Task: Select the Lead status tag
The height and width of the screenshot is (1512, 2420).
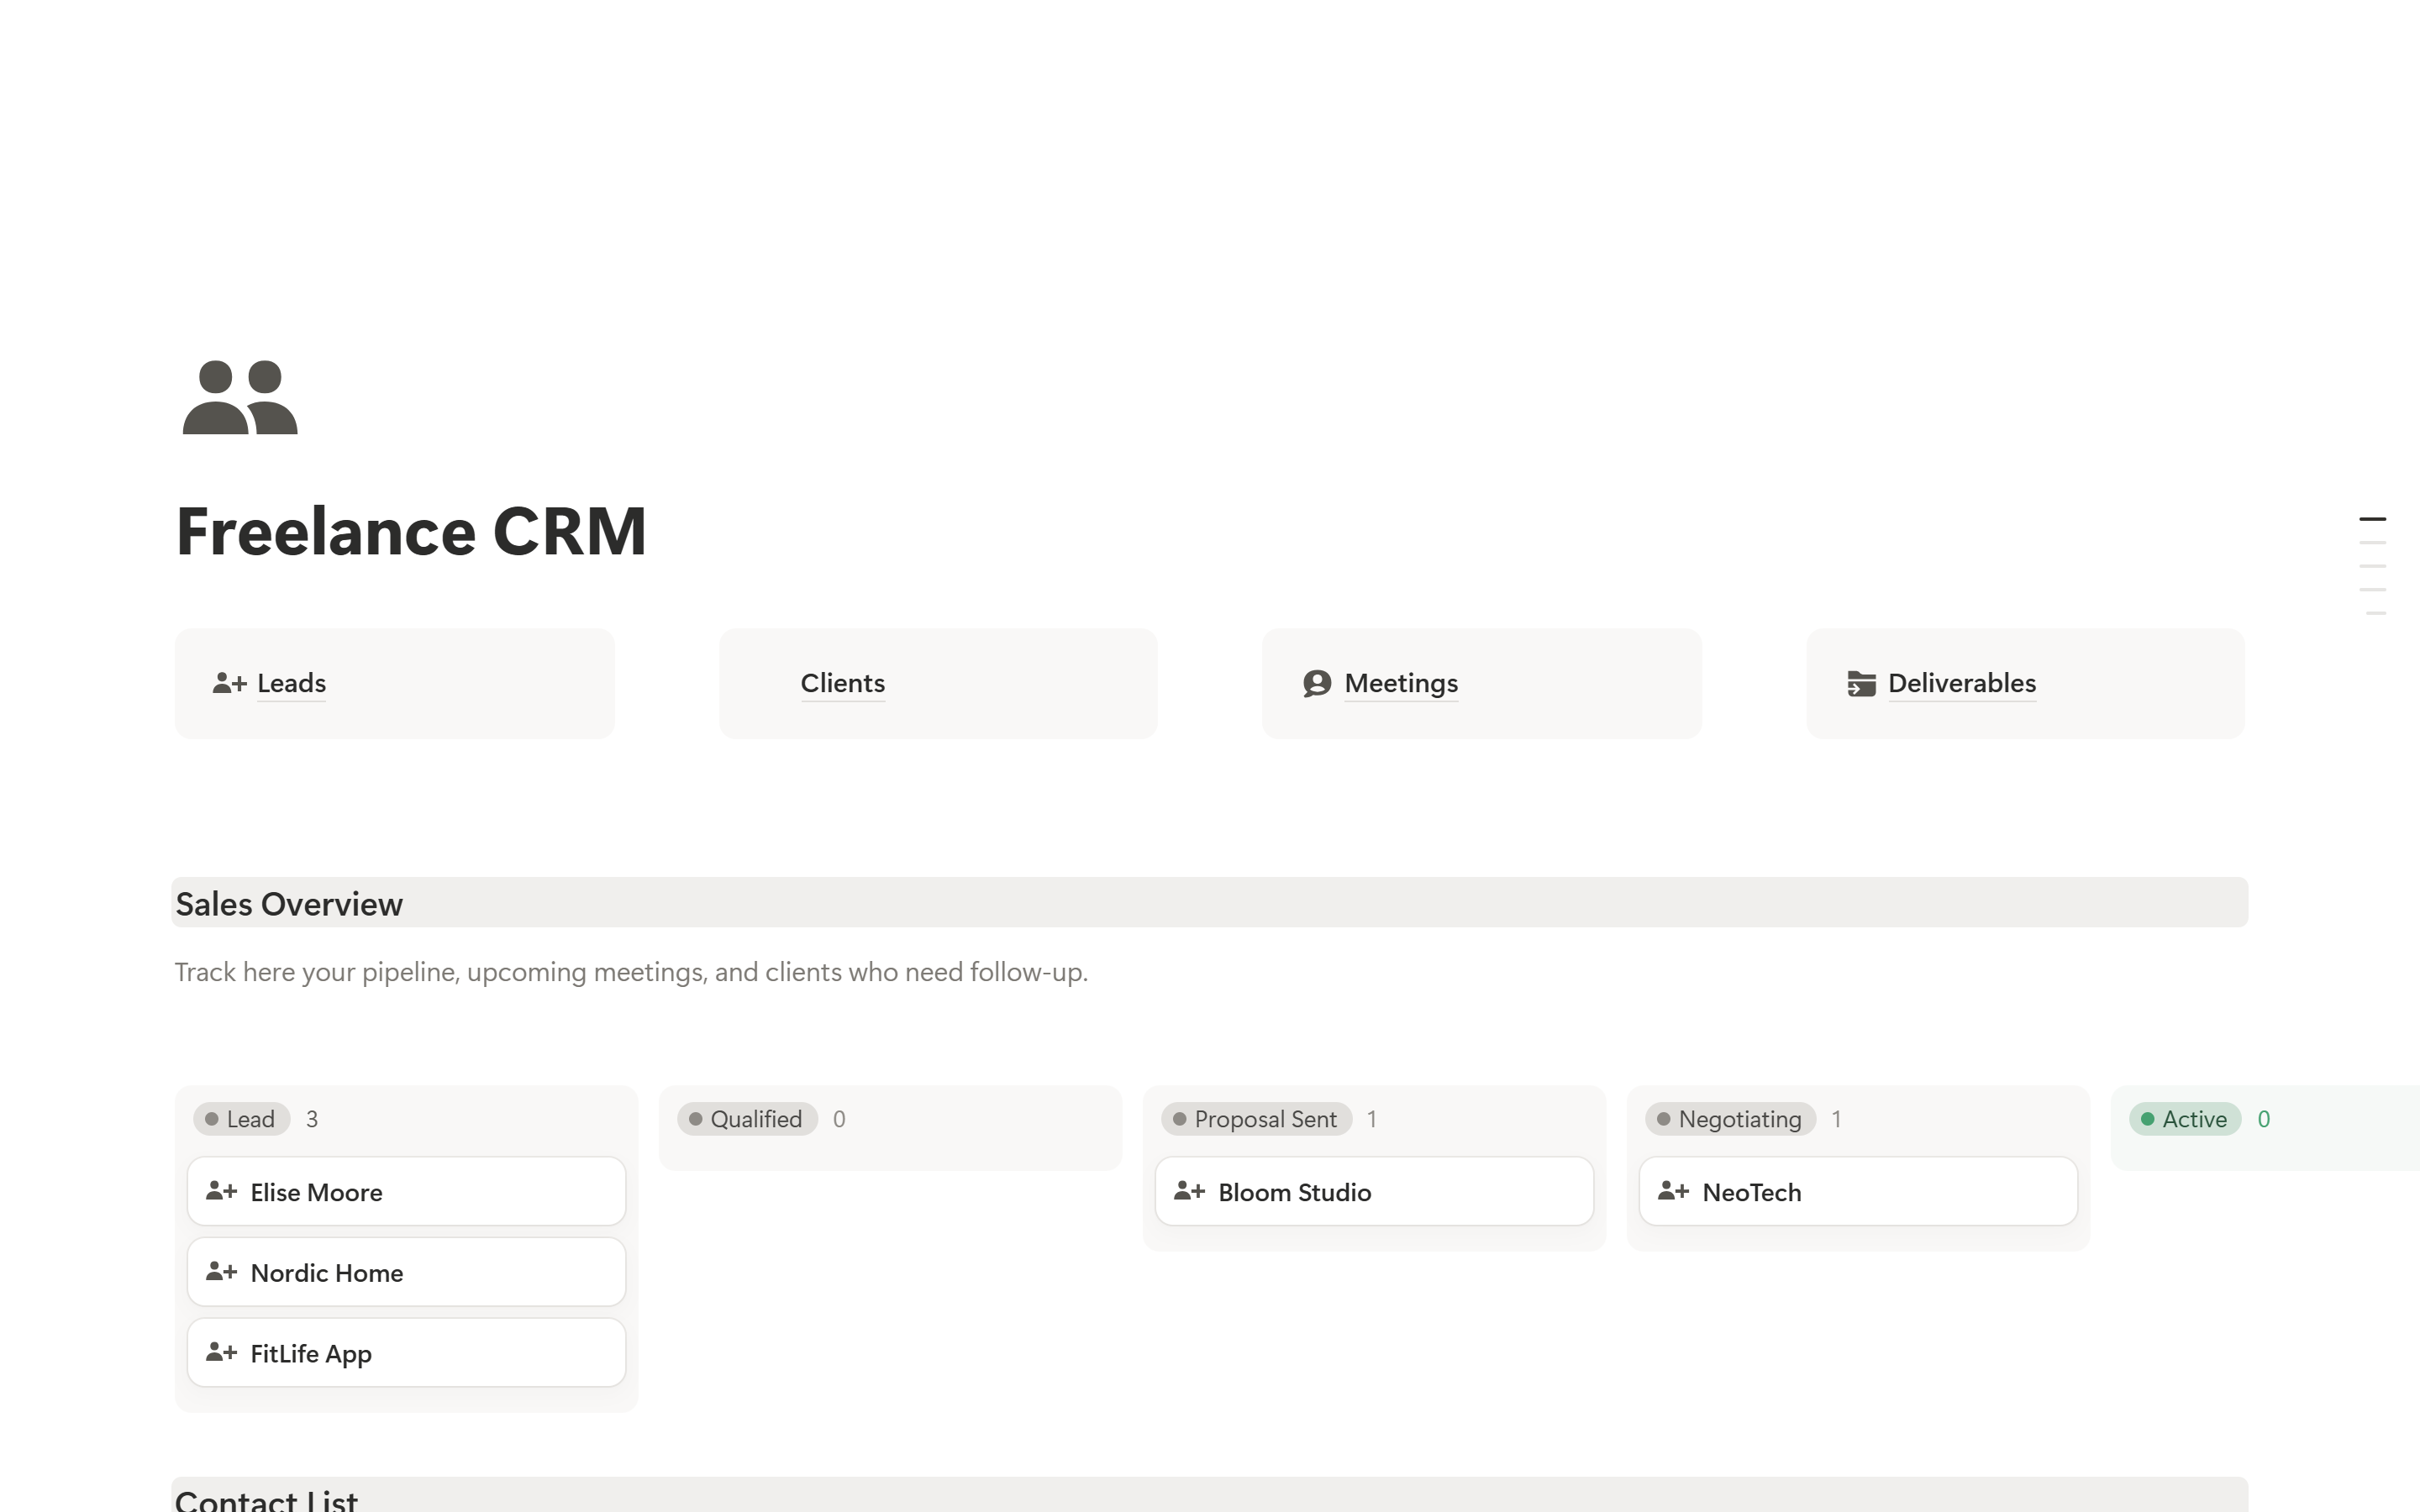Action: [x=241, y=1119]
